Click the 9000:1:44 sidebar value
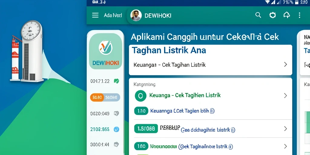Viewport: 310px width, 155px height. [x=100, y=144]
